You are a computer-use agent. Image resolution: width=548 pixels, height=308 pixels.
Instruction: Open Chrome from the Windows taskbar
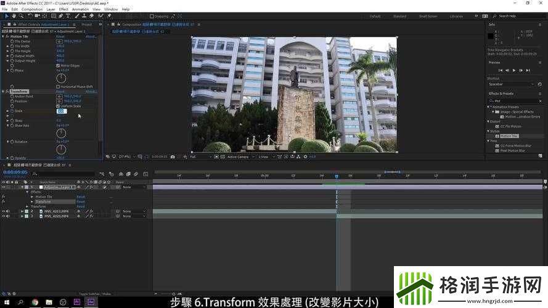[x=35, y=302]
